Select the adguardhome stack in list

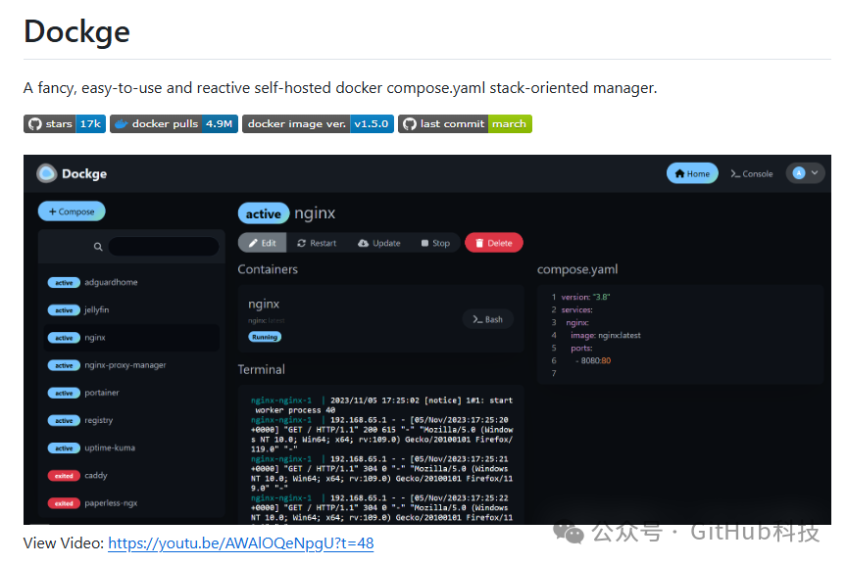pos(131,282)
